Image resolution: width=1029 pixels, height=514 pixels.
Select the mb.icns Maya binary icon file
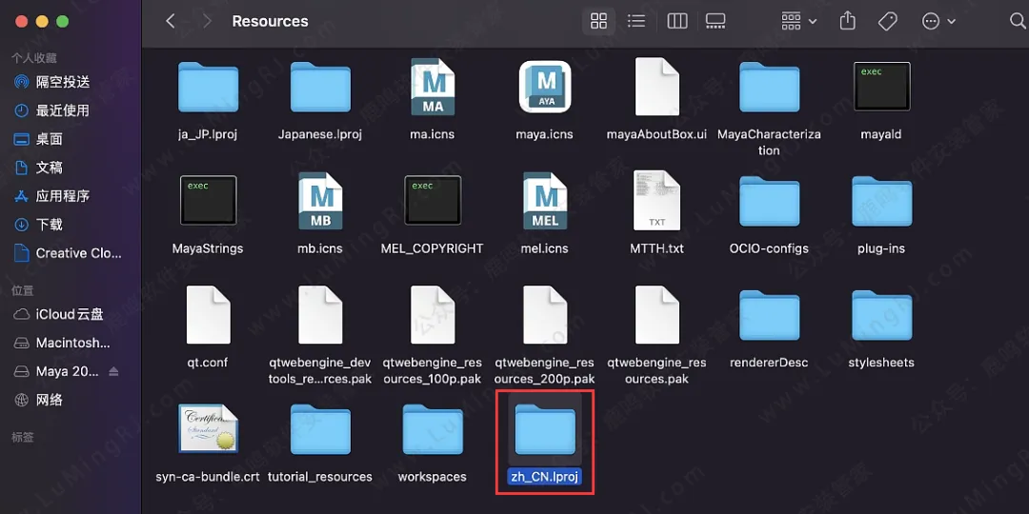pyautogui.click(x=320, y=202)
